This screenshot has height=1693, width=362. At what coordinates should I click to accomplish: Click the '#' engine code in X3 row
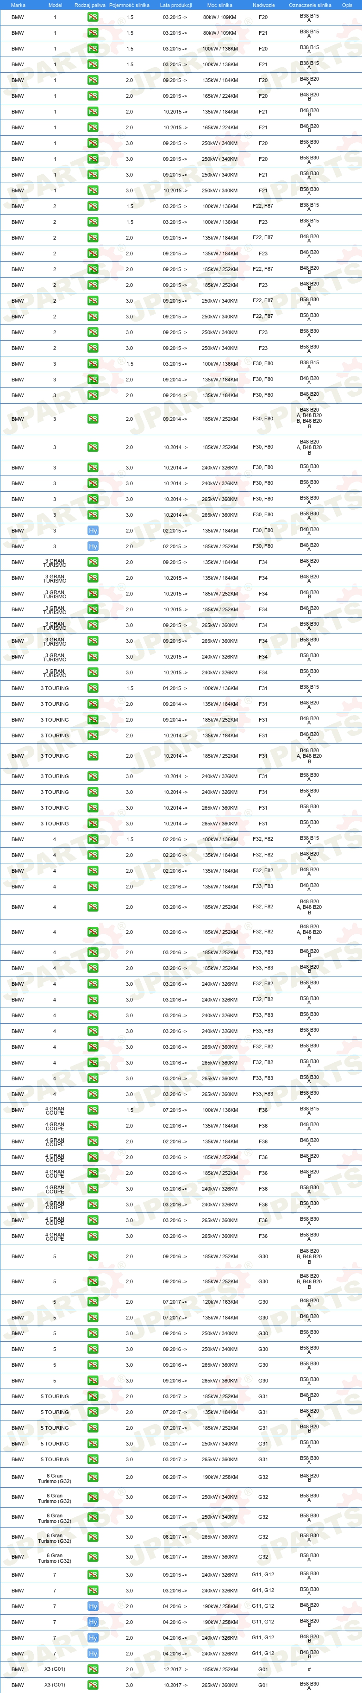click(309, 1669)
